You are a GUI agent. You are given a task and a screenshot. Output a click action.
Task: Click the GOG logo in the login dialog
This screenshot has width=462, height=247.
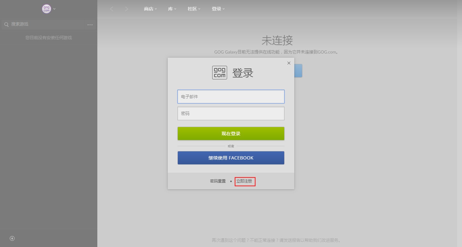(x=219, y=73)
